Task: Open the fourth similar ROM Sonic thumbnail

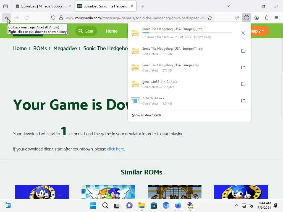Action: pos(241,192)
